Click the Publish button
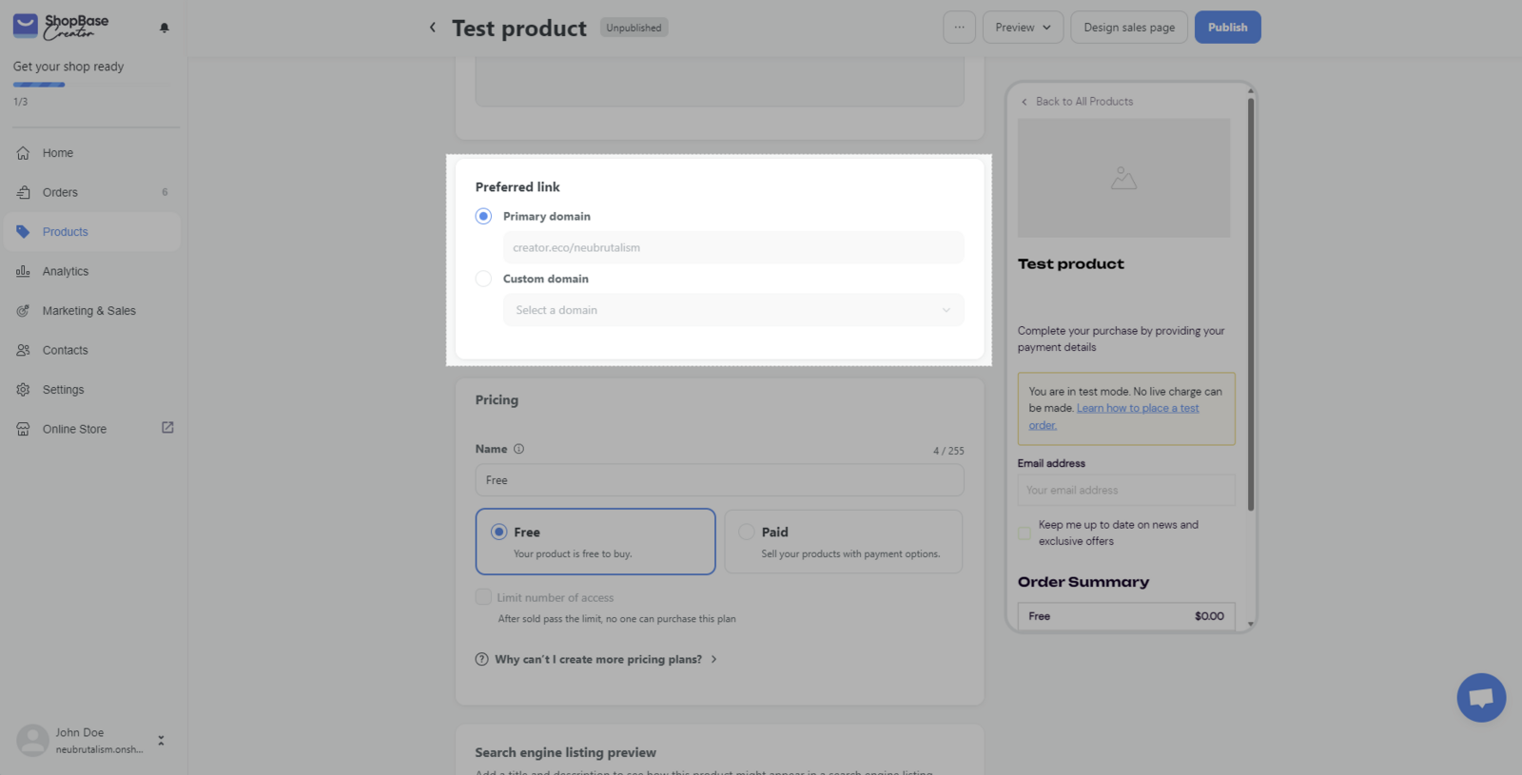 coord(1227,28)
